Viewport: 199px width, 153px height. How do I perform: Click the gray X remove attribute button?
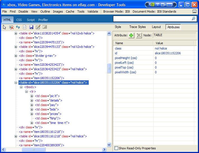click(139, 35)
